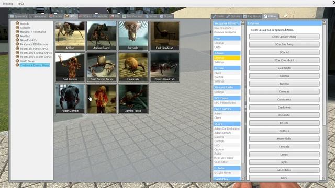
Task: Switch to the Tools tab
Action: click(218, 16)
